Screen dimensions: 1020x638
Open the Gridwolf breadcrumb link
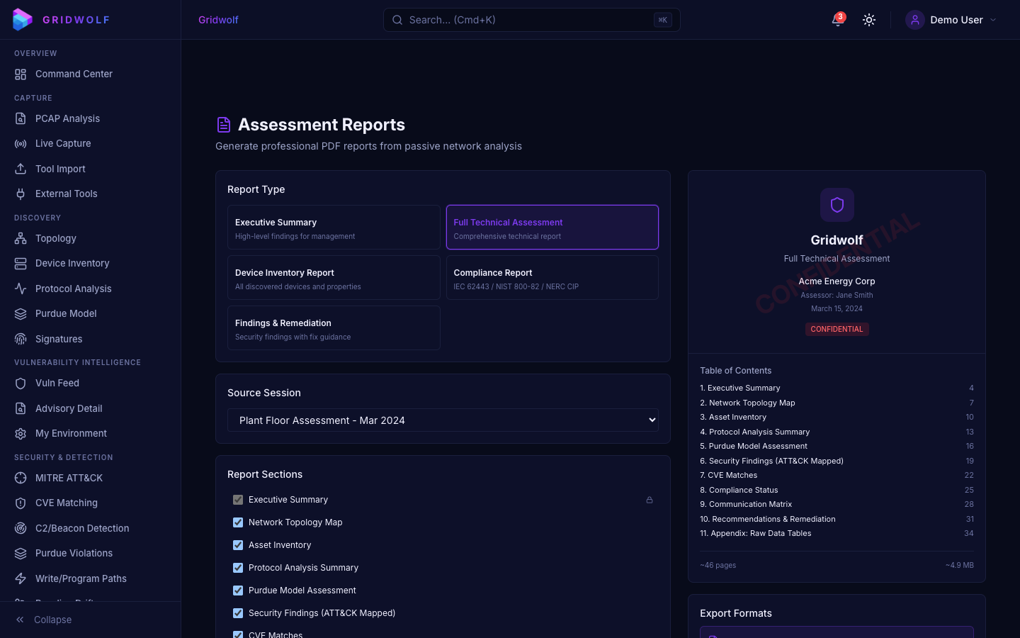click(x=218, y=20)
